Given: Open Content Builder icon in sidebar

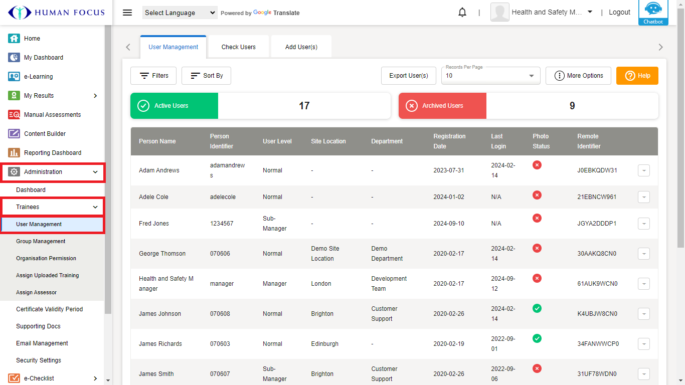Looking at the screenshot, I should (x=14, y=134).
